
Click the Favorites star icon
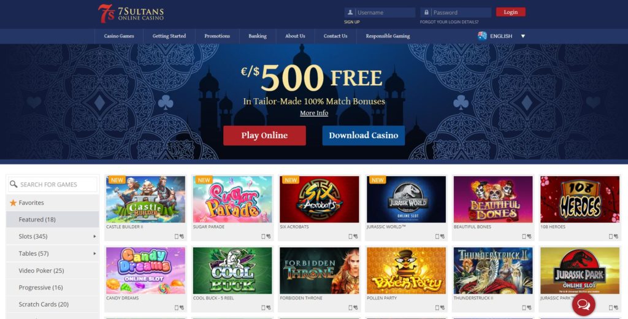13,203
